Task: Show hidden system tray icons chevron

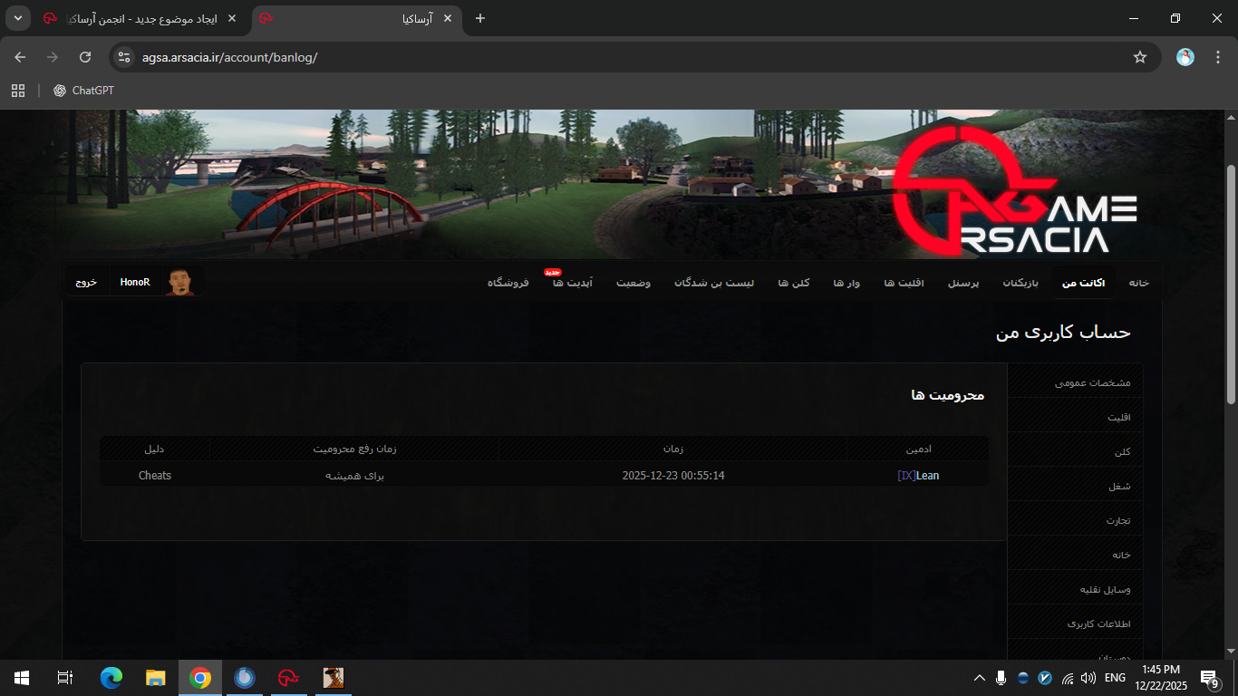Action: pos(979,678)
